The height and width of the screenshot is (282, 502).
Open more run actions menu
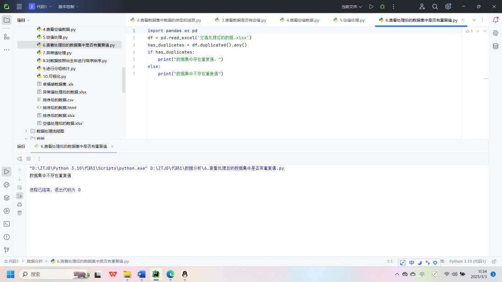(394, 6)
